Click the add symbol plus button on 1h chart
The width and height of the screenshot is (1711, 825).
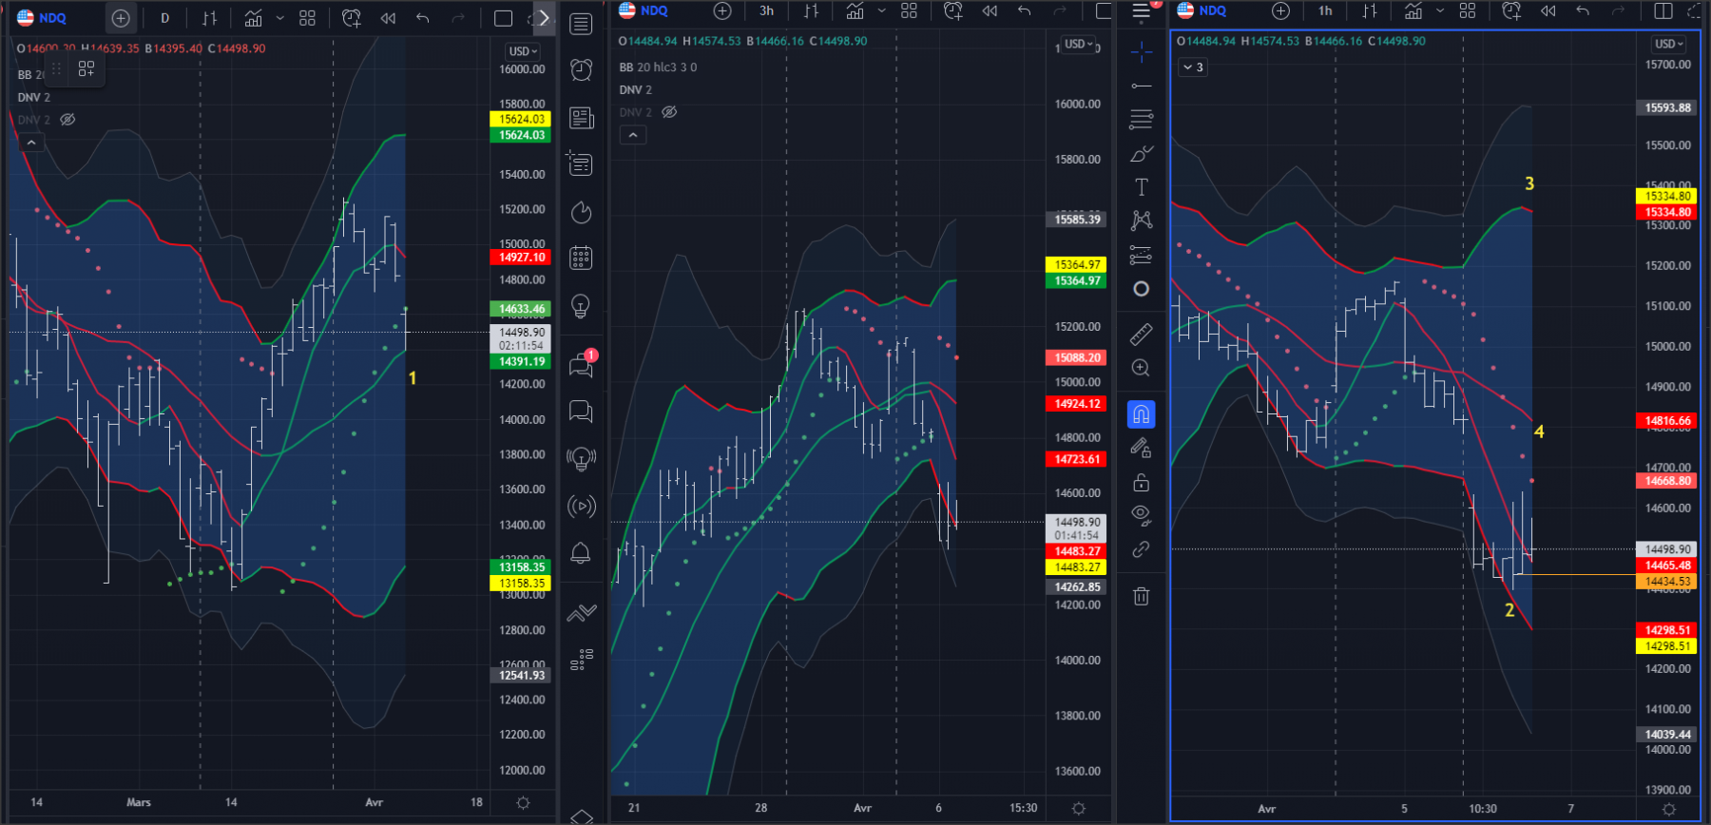[x=1280, y=10]
